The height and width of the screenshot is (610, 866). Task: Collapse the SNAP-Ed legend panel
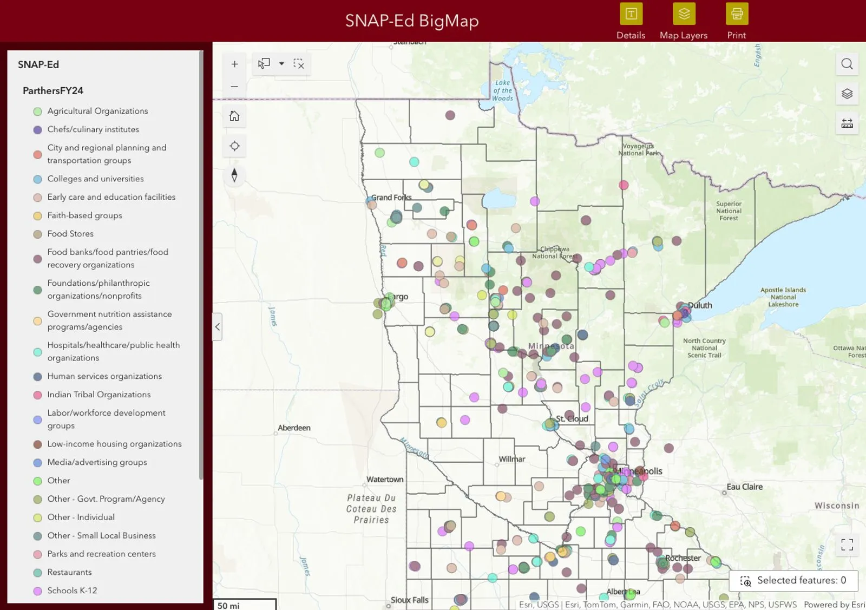click(x=216, y=327)
